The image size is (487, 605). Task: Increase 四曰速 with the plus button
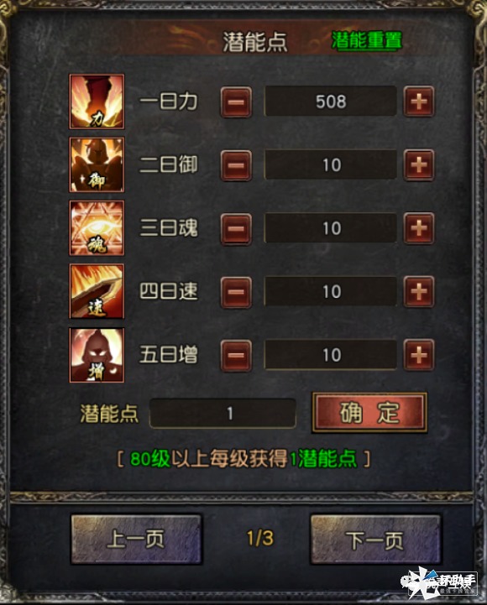coord(419,292)
